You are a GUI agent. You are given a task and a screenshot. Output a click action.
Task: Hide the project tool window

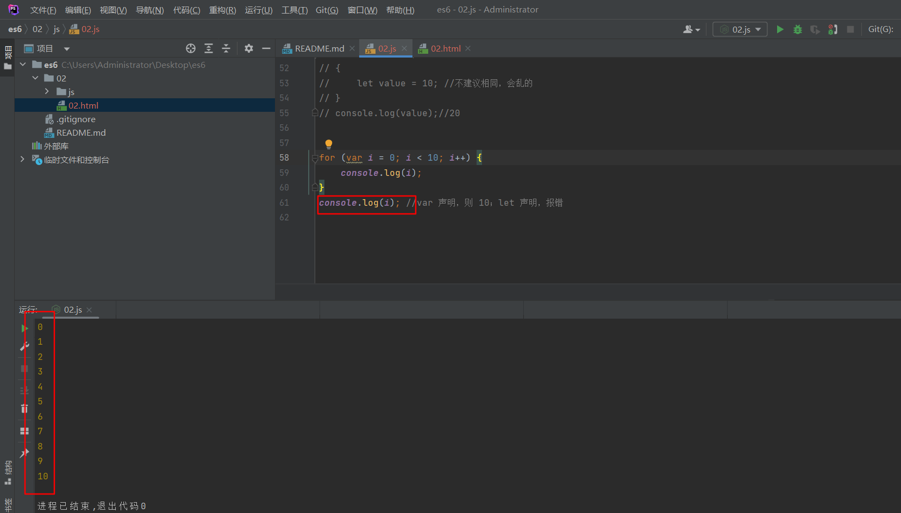click(x=266, y=48)
